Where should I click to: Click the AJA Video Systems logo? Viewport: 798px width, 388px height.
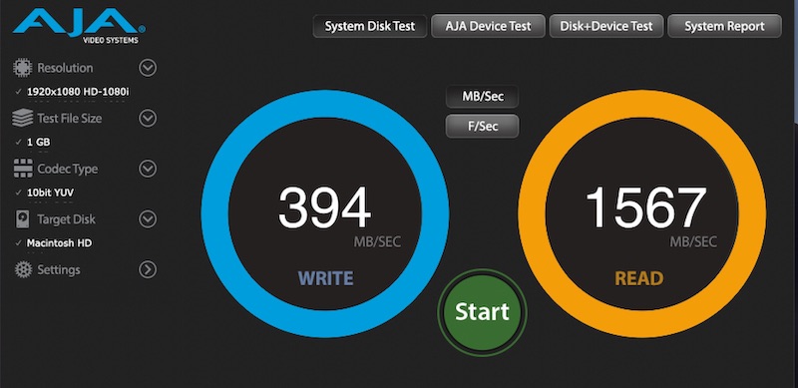coord(79,26)
